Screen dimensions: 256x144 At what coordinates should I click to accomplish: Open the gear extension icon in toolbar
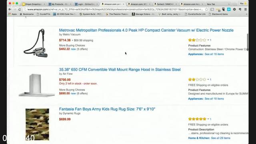[x=234, y=10]
